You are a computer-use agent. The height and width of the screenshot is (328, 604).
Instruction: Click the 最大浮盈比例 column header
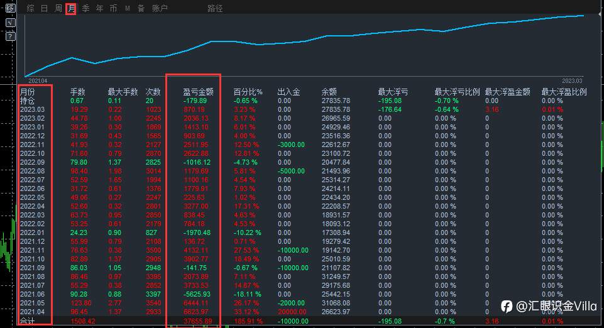coord(564,92)
